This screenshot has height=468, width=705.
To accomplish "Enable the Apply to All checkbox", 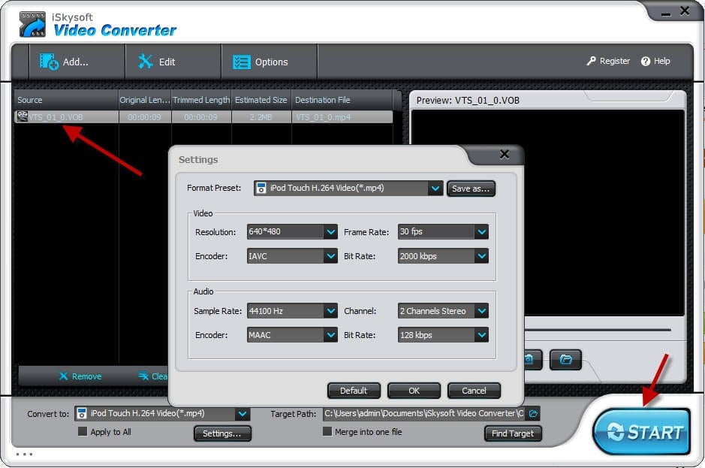I will tap(83, 431).
